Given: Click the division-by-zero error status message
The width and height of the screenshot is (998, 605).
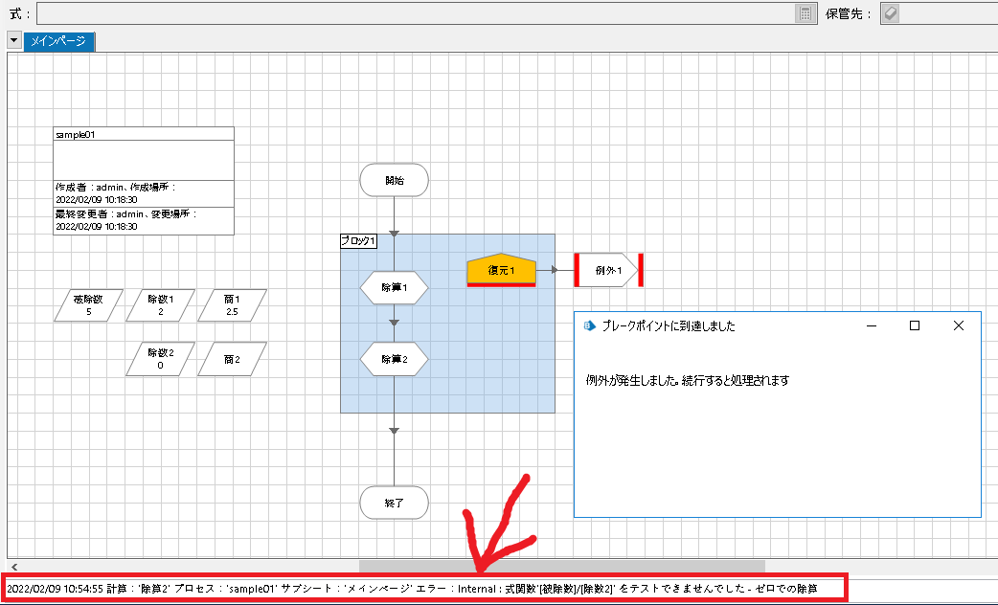Looking at the screenshot, I should 413,589.
